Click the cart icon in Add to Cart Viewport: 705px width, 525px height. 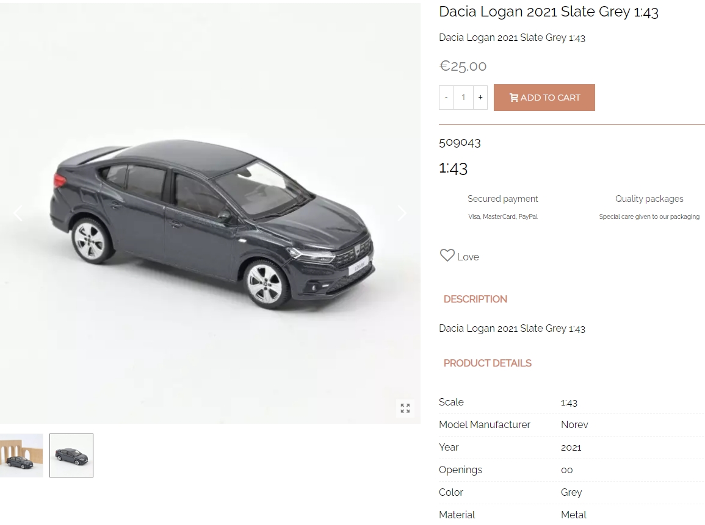coord(513,98)
